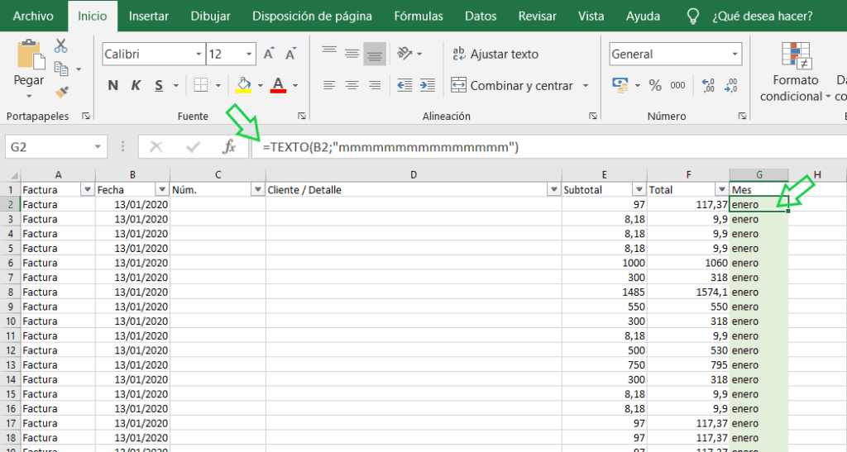Viewport: 847px width, 452px height.
Task: Click the Pegar clipboard icon
Action: (x=31, y=55)
